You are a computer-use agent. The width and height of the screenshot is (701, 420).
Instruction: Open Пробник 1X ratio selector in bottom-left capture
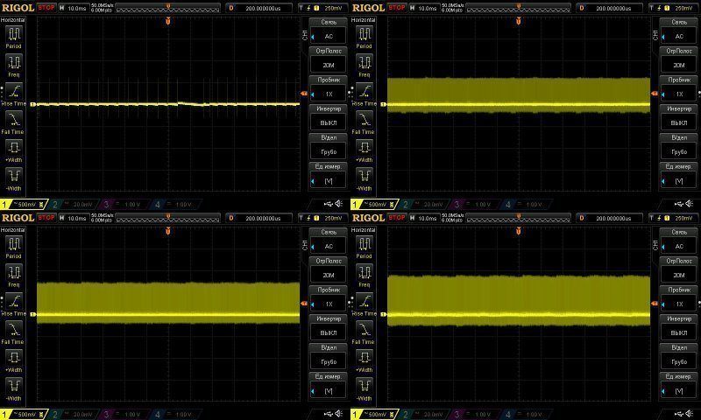(x=328, y=299)
